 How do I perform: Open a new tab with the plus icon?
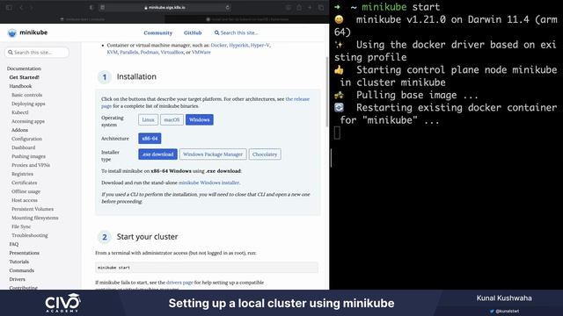pyautogui.click(x=310, y=8)
